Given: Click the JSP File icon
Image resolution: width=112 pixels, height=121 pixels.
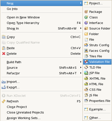Looking at the screenshot, I should [86, 73].
